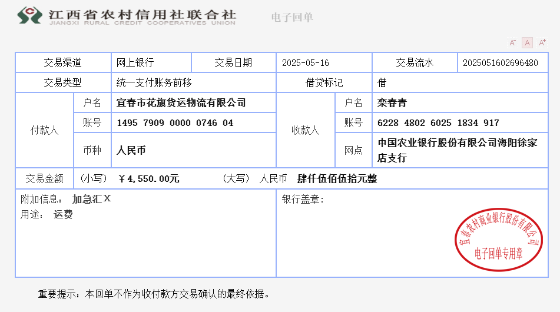Viewport: 560px width, 312px height.
Task: Click the 交易类型 label cell
Action: [63, 83]
